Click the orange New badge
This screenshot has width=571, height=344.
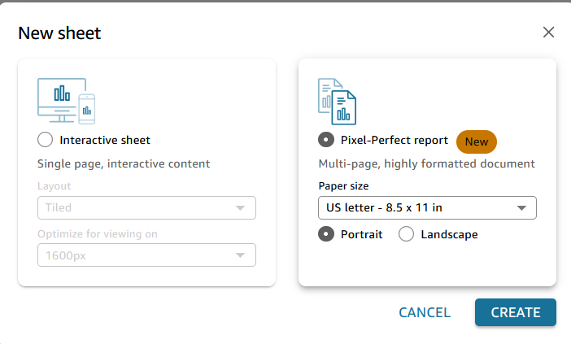tap(477, 142)
